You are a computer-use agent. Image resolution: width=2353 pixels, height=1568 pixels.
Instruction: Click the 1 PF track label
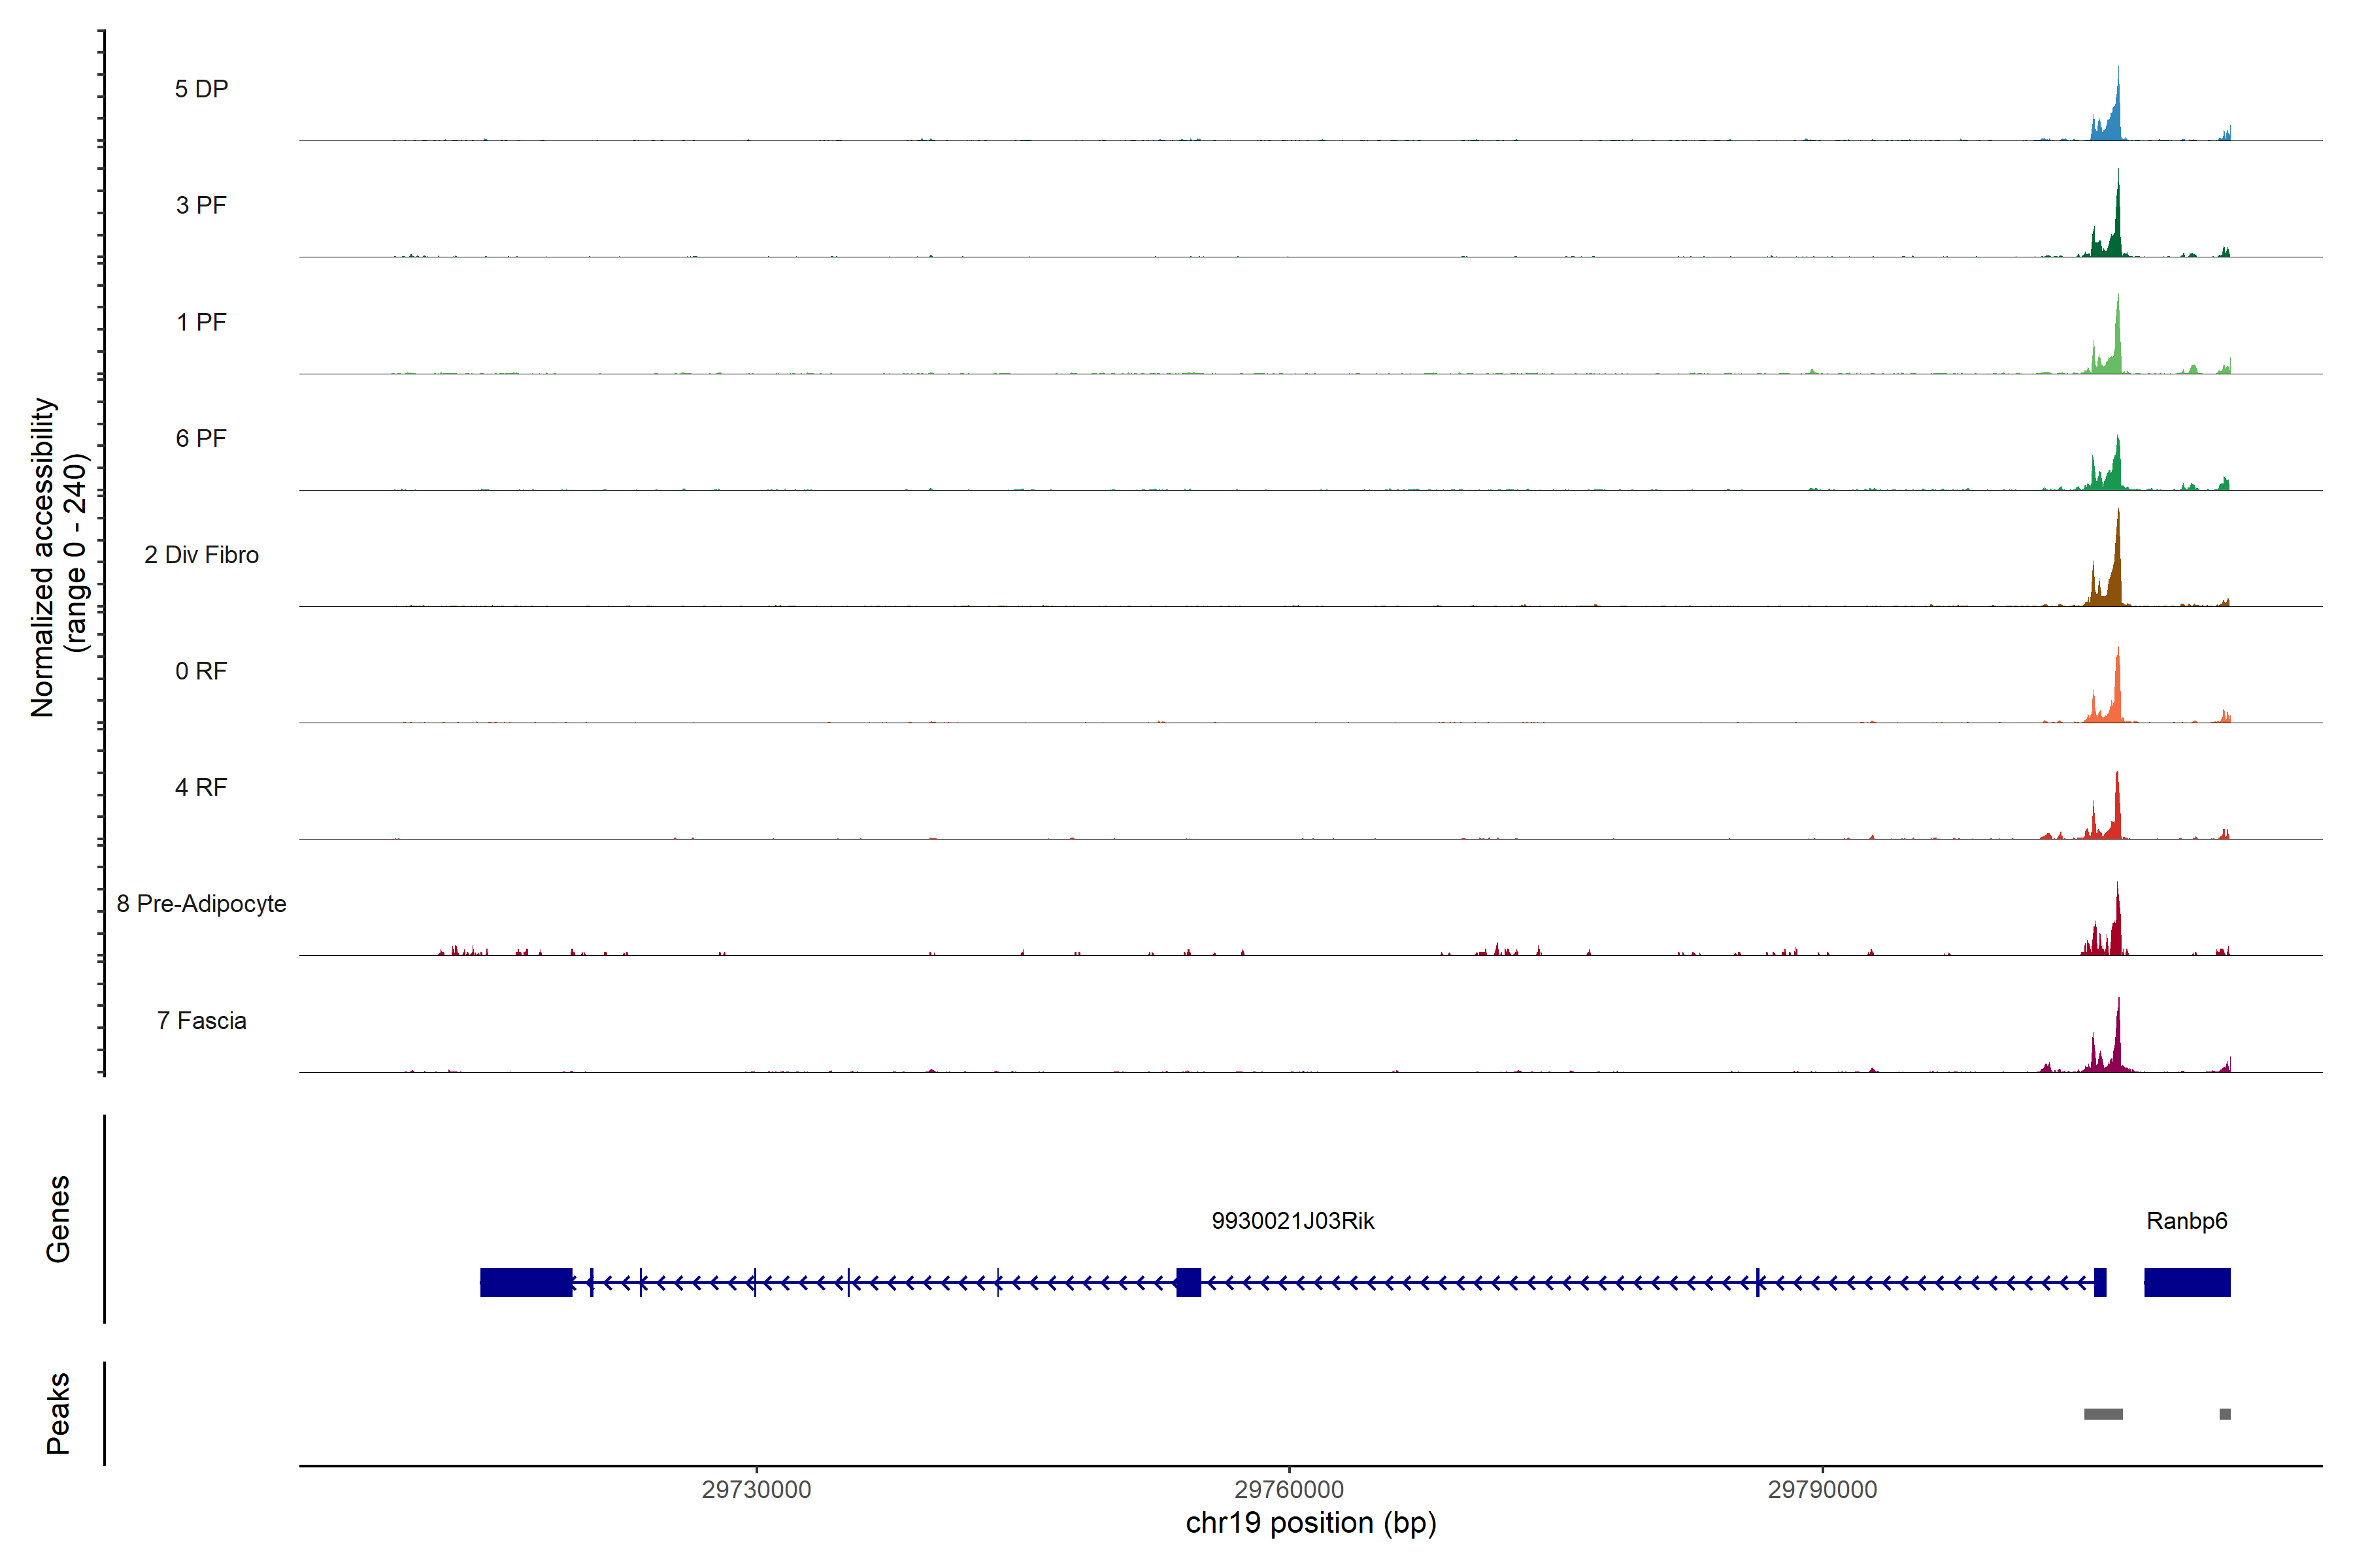[201, 322]
